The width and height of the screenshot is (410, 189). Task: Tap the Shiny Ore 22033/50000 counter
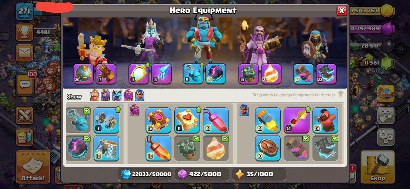[x=146, y=174]
